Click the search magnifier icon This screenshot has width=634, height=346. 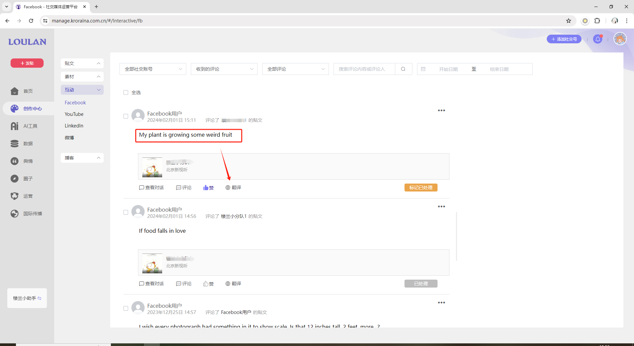(x=403, y=69)
